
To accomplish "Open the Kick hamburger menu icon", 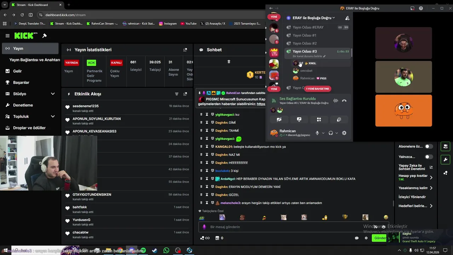I will coord(7,36).
